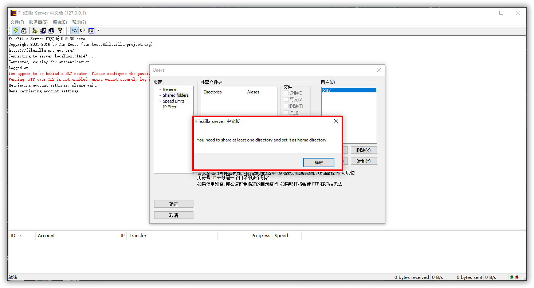
Task: Click the yellow question mark help icon
Action: pos(60,31)
